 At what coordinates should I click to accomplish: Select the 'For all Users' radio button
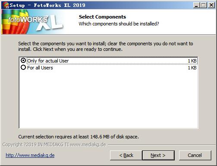[x=23, y=67]
